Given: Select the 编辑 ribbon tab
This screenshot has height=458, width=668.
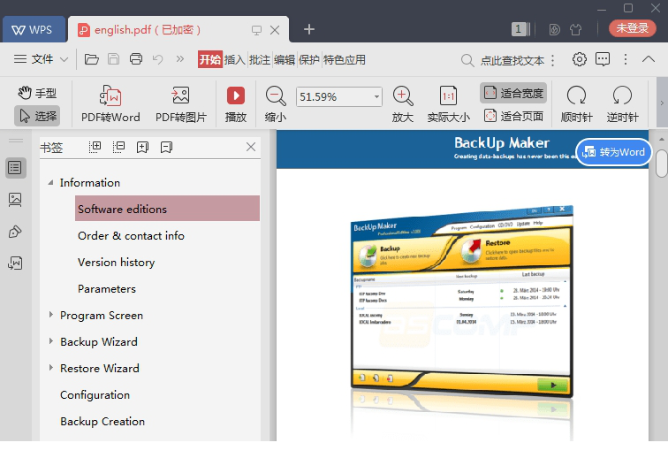Looking at the screenshot, I should (x=285, y=60).
